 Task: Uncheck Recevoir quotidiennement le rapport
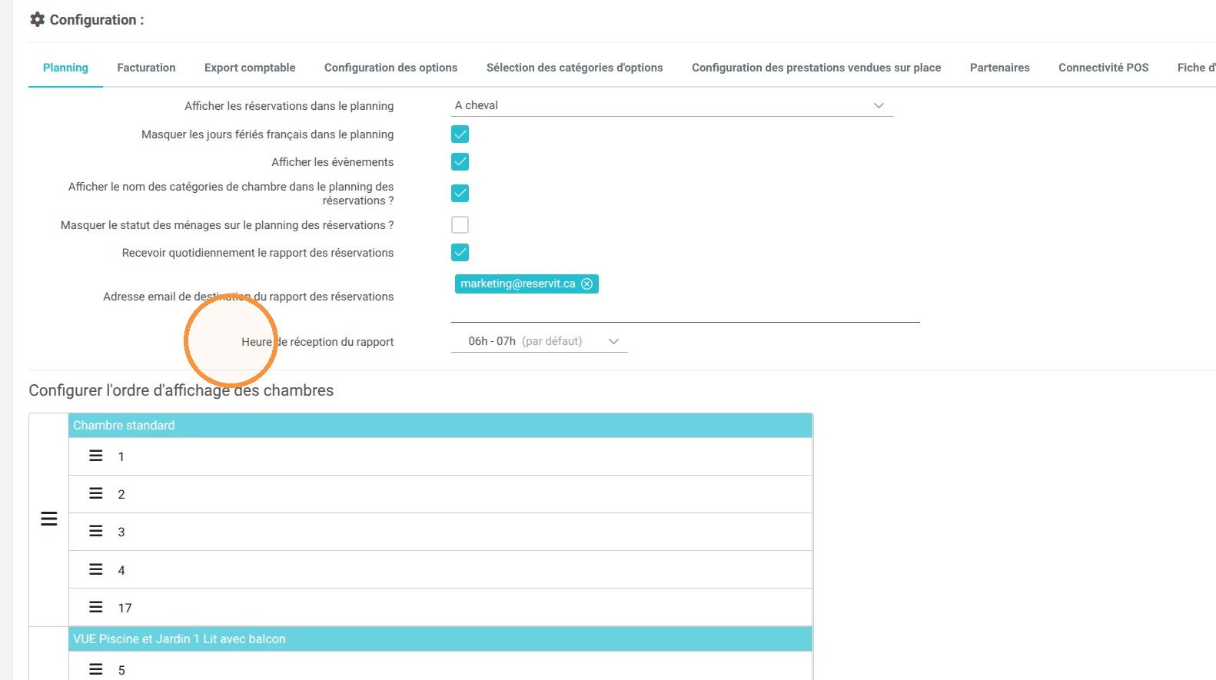(x=460, y=253)
